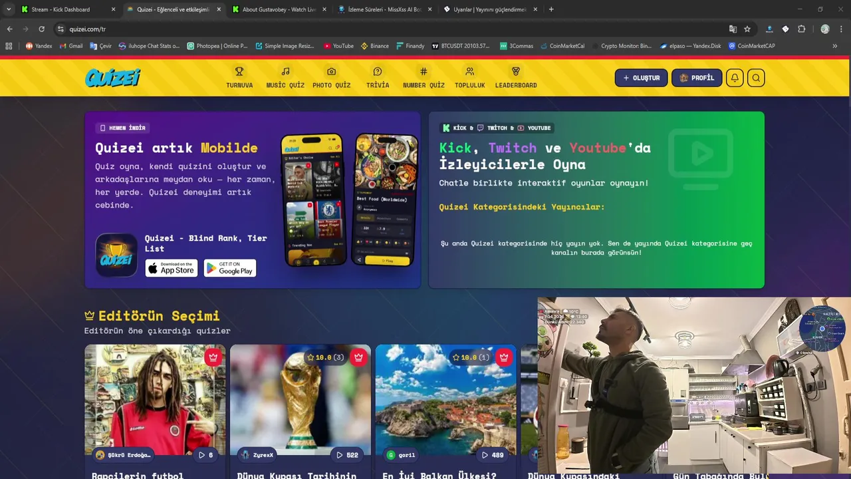Click Get it on Google Play badge
Viewport: 851px width, 479px height.
point(230,268)
